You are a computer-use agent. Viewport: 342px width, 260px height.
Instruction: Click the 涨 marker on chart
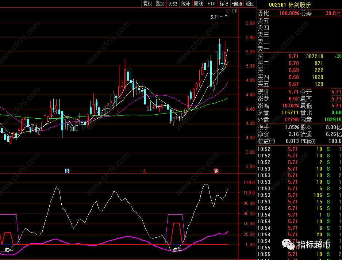pyautogui.click(x=216, y=171)
